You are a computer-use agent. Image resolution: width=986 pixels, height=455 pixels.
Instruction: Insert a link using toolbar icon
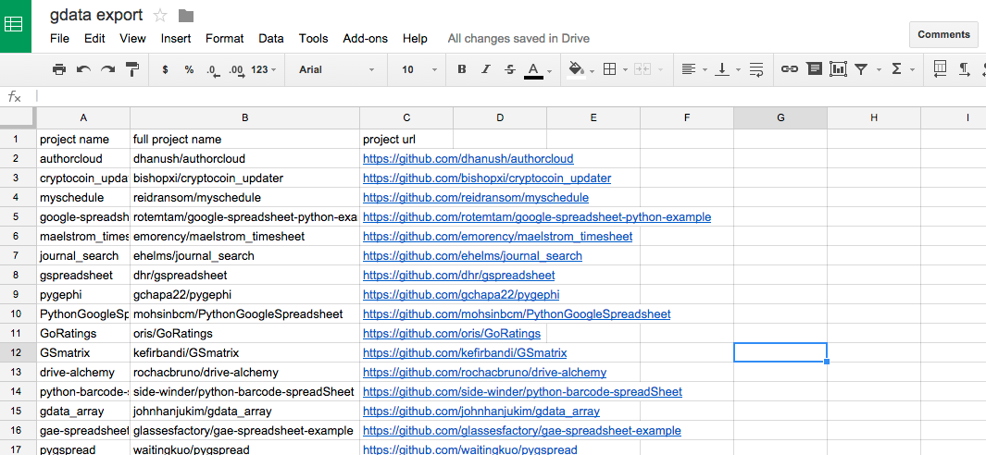click(x=789, y=69)
